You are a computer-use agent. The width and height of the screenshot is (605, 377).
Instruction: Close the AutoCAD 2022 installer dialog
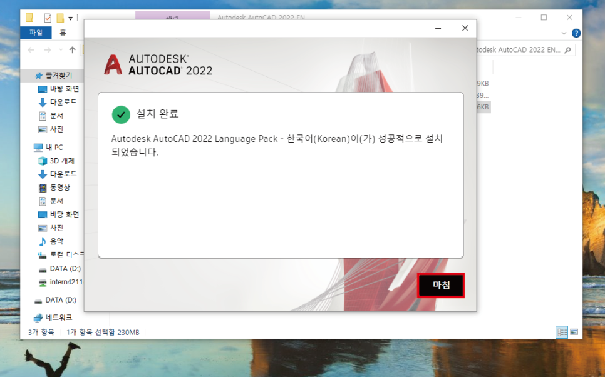tap(465, 28)
